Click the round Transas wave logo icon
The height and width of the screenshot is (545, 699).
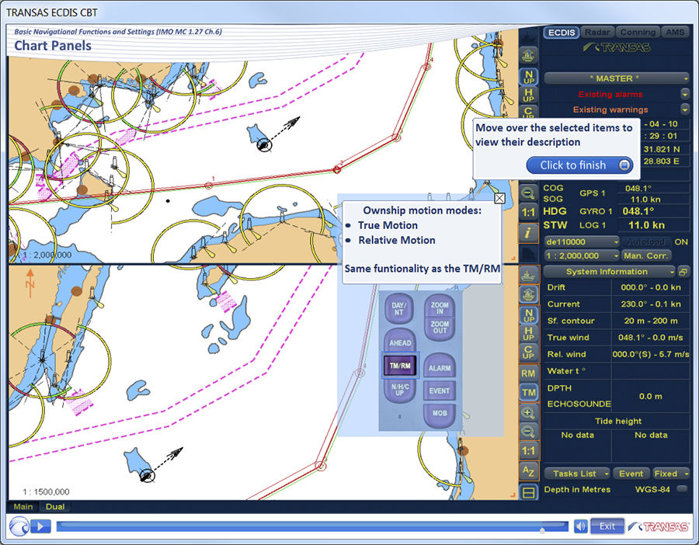pos(19,526)
